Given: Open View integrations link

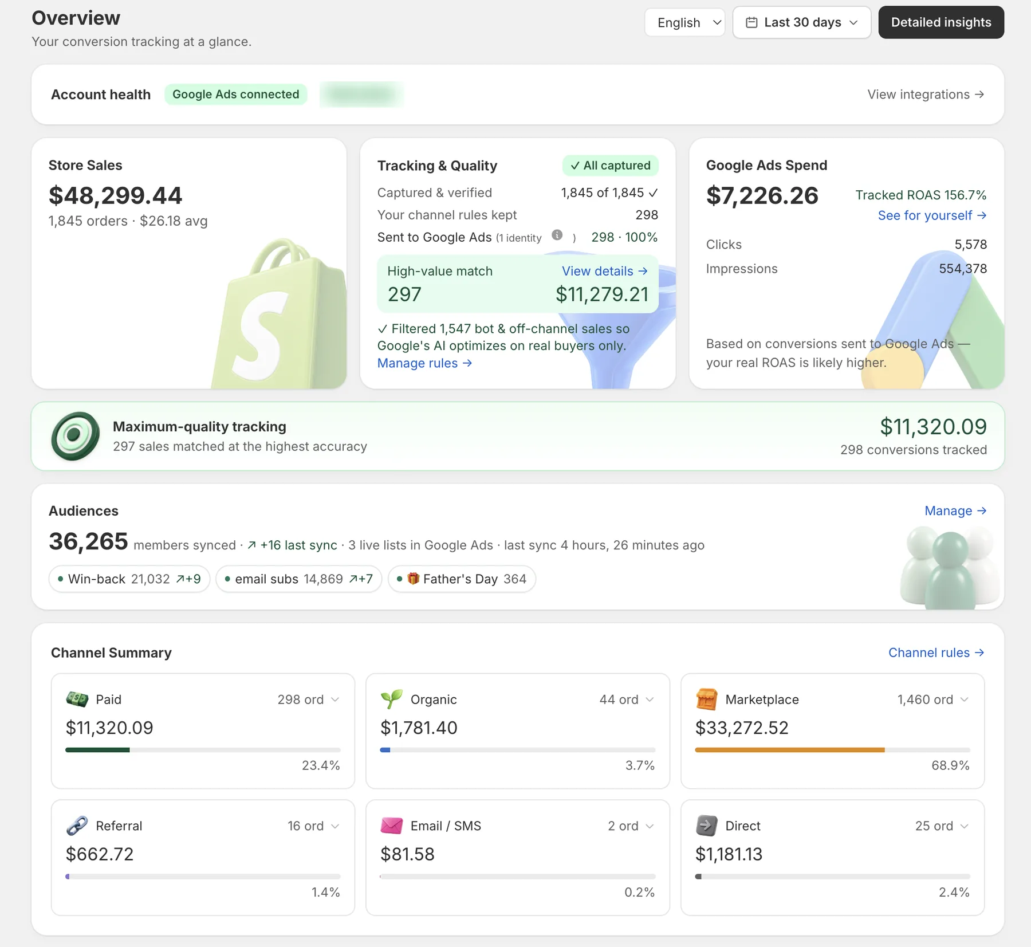Looking at the screenshot, I should pyautogui.click(x=925, y=95).
